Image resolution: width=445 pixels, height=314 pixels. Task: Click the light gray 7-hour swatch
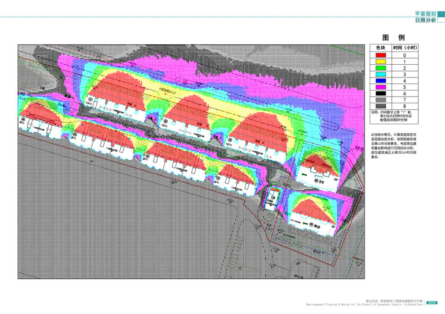380,100
